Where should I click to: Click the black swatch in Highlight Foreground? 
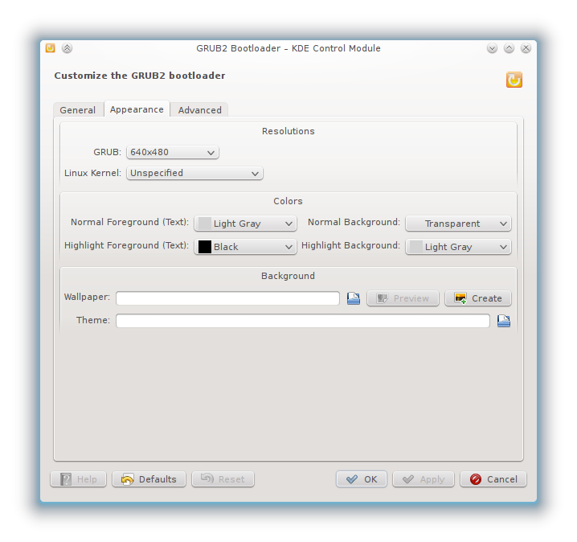[205, 247]
